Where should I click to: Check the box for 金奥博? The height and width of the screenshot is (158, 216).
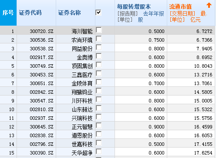coord(99,56)
